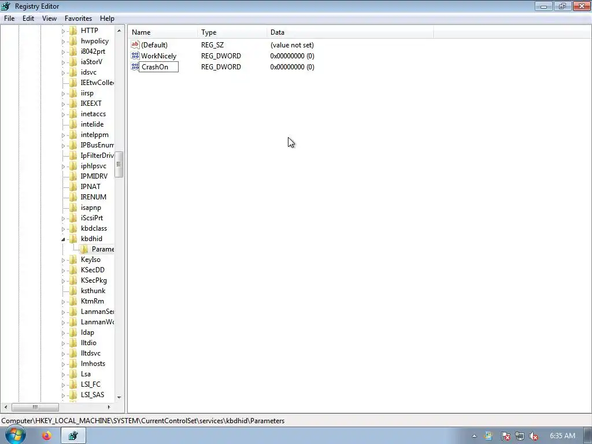Expand the LSI_FC key
The width and height of the screenshot is (592, 444).
pyautogui.click(x=63, y=384)
